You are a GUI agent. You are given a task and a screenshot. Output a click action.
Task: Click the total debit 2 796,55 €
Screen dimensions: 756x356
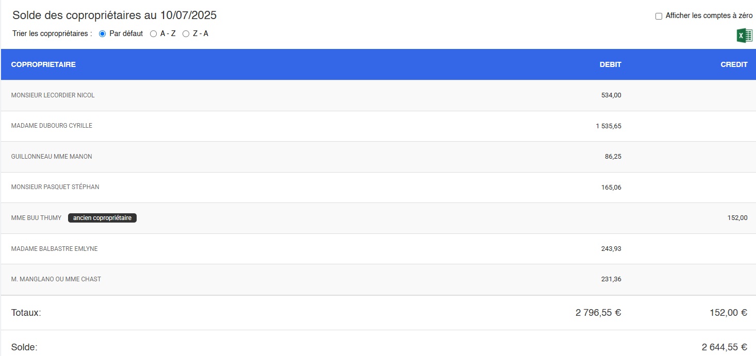coord(598,312)
